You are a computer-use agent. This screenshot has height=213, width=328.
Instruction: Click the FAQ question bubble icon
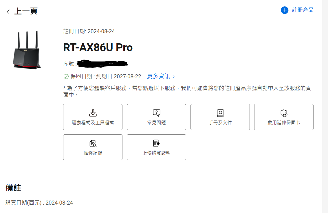click(x=156, y=113)
